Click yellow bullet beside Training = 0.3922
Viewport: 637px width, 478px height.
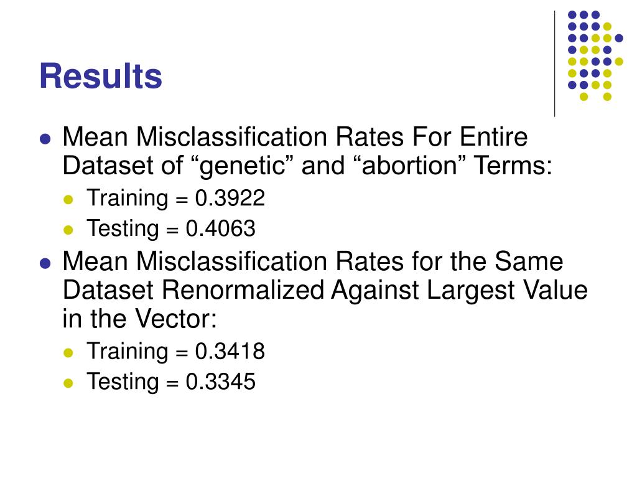(x=68, y=200)
